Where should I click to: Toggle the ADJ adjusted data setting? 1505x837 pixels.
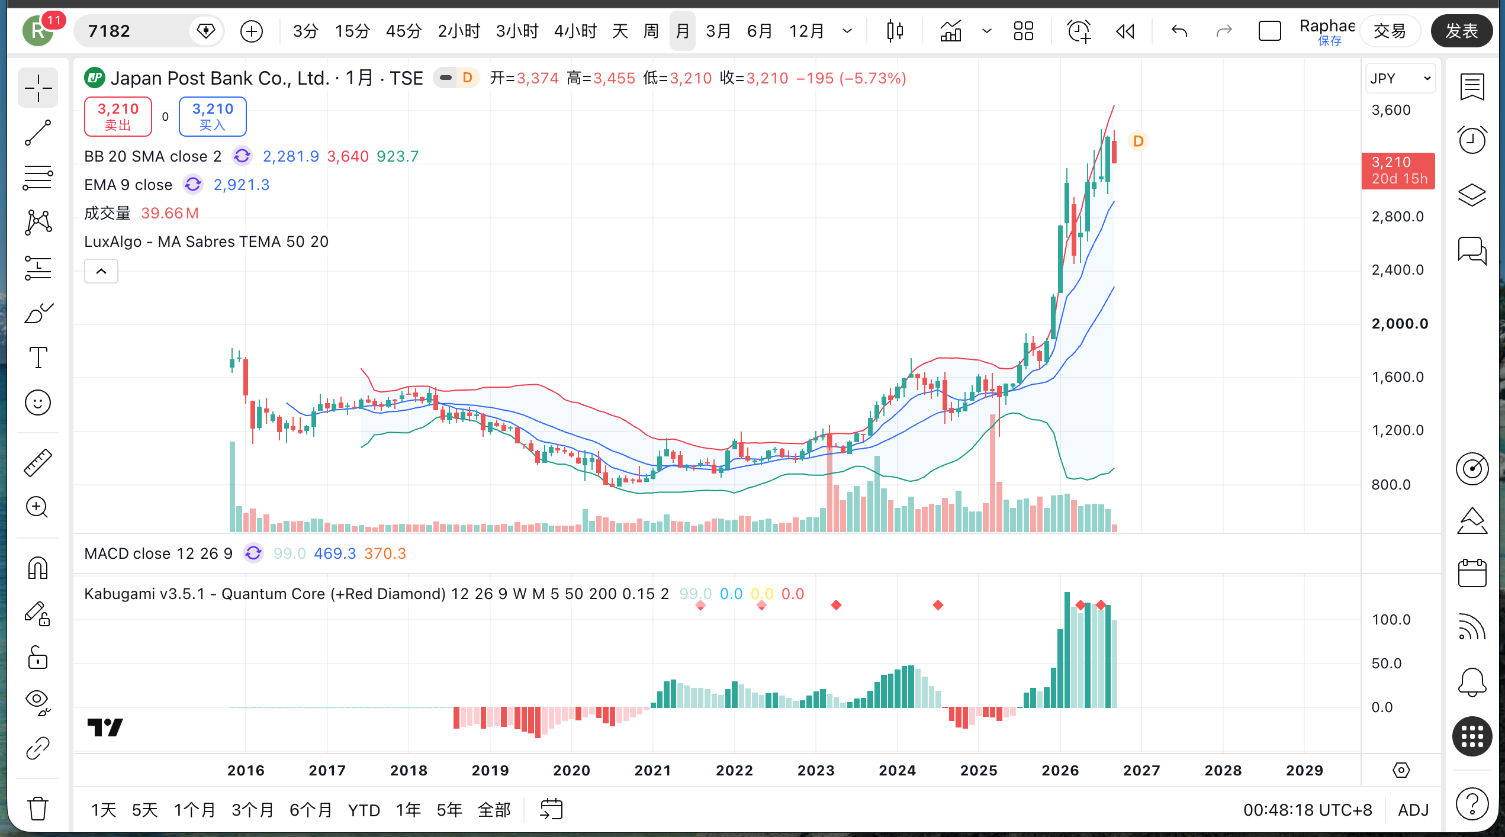pos(1413,810)
